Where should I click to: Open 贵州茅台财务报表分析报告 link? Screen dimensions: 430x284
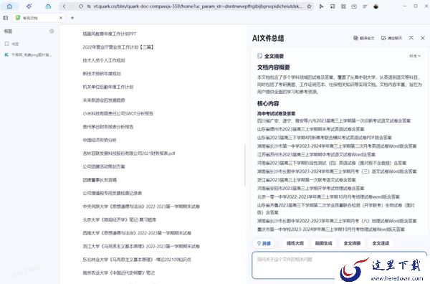[108, 127]
